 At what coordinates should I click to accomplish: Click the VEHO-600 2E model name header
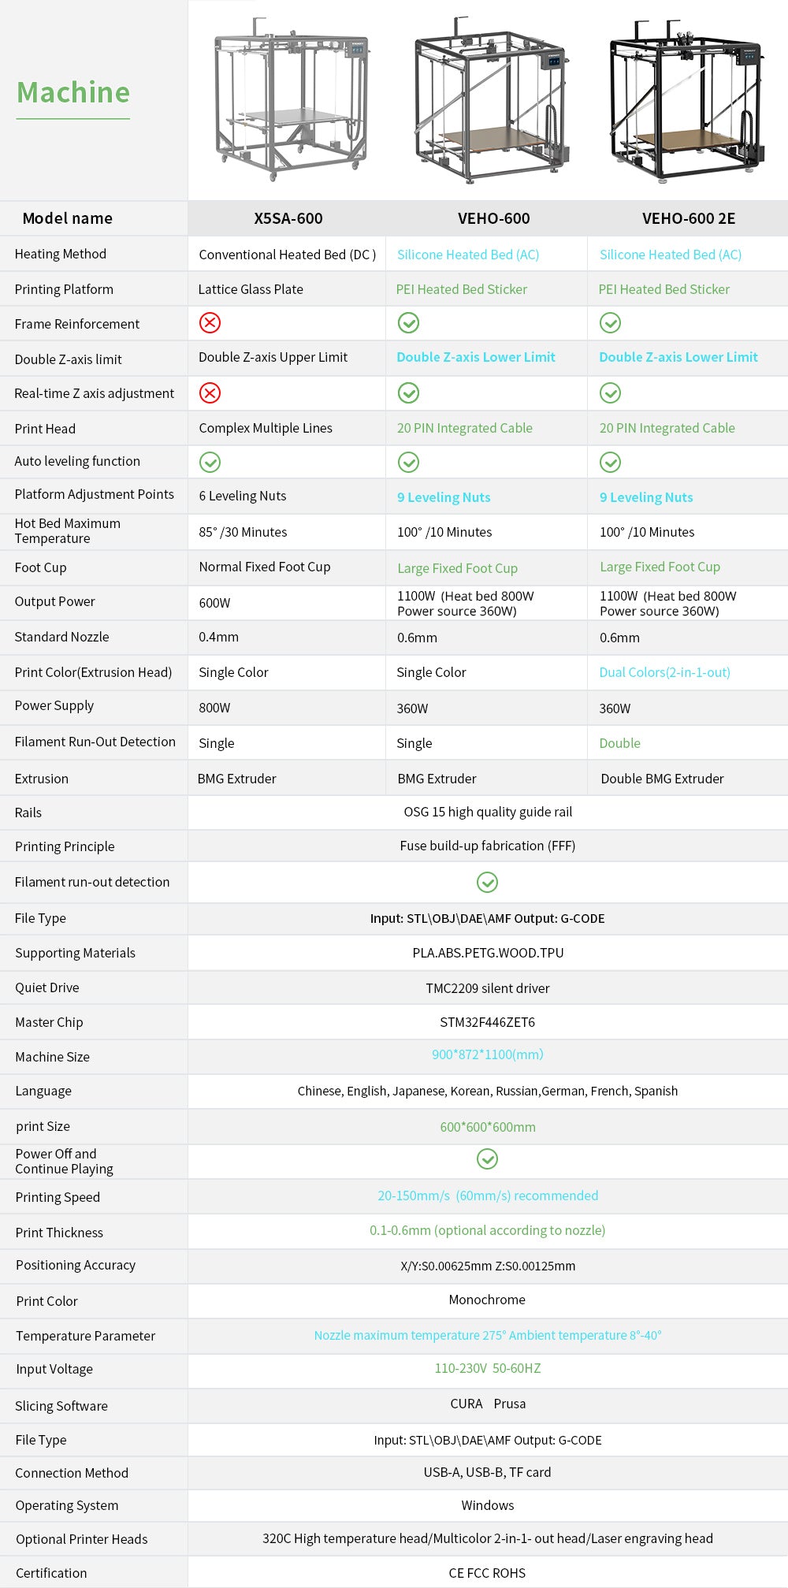point(689,218)
